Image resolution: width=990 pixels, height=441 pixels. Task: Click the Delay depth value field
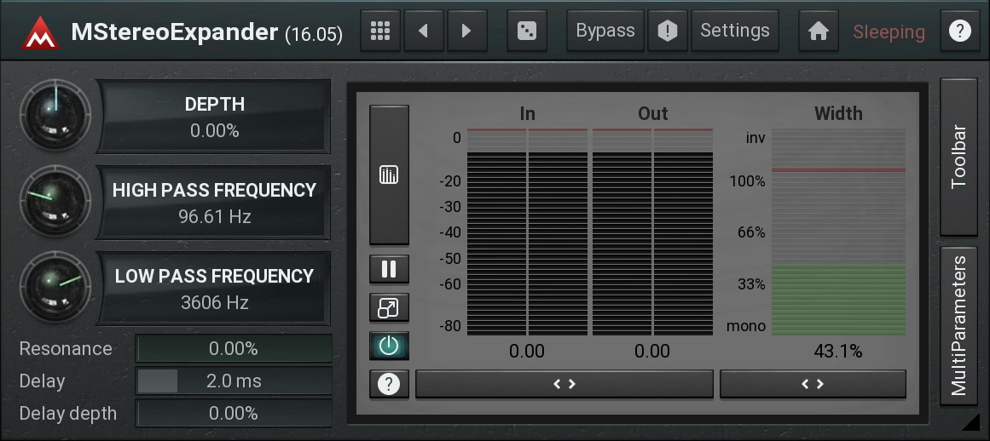pyautogui.click(x=234, y=413)
